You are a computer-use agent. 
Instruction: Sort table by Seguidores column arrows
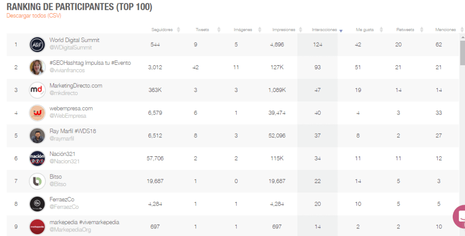pos(178,29)
